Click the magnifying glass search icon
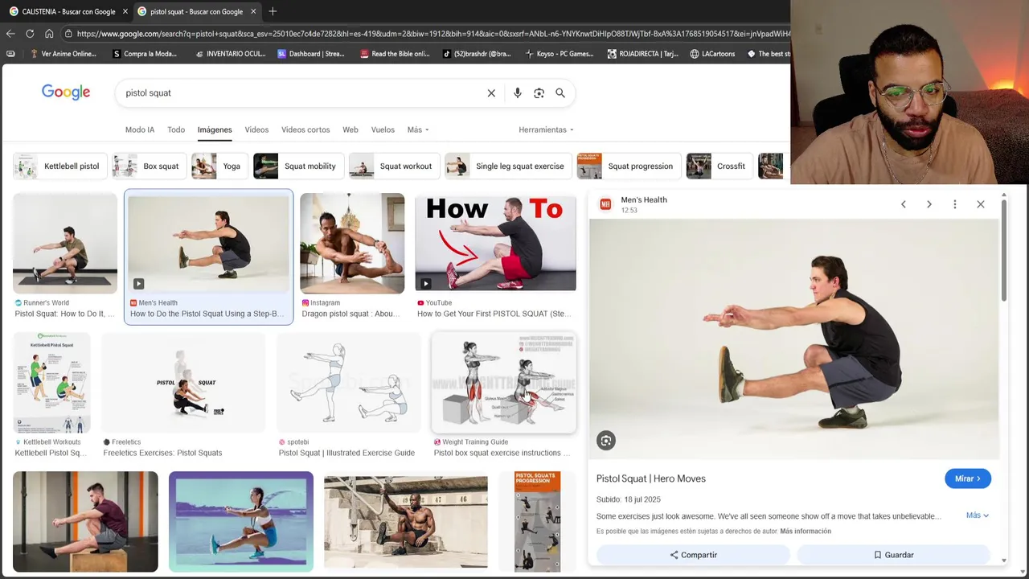Screen dimensions: 1029x579 560,93
